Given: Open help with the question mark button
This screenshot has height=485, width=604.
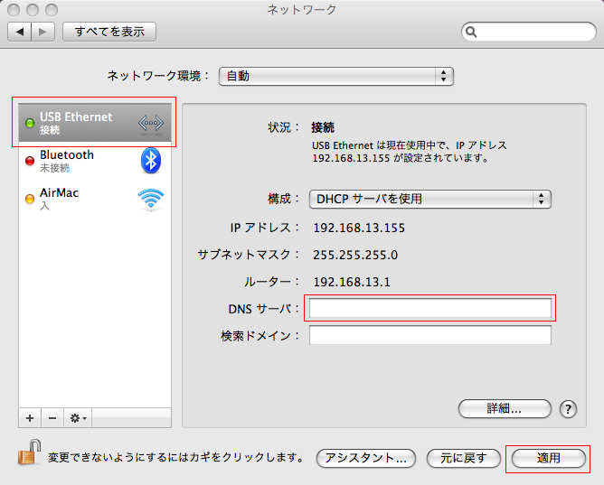Looking at the screenshot, I should pos(568,409).
